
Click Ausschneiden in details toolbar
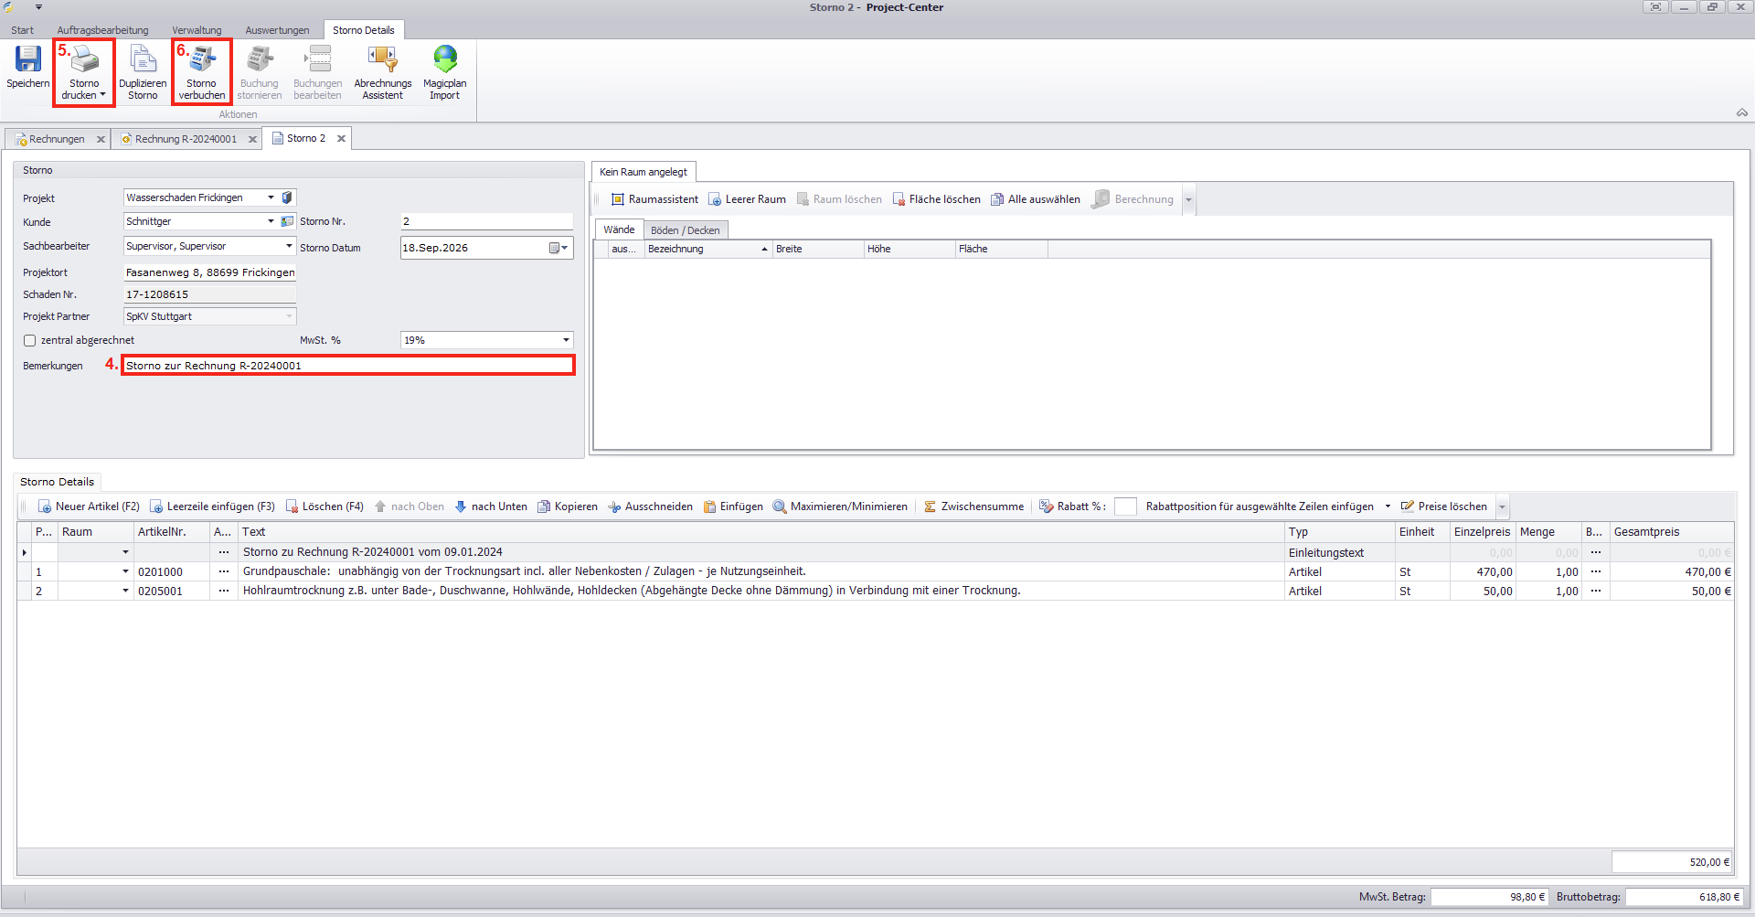tap(650, 506)
